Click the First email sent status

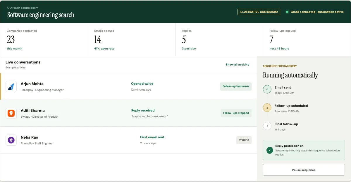152,137
